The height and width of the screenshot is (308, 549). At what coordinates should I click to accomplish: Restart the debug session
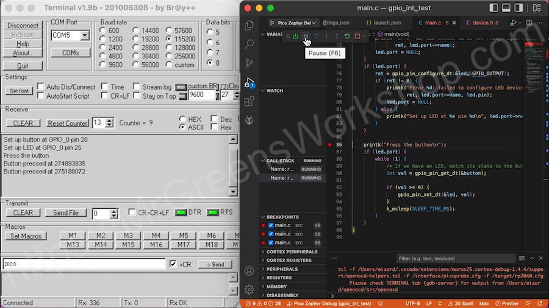point(347,36)
